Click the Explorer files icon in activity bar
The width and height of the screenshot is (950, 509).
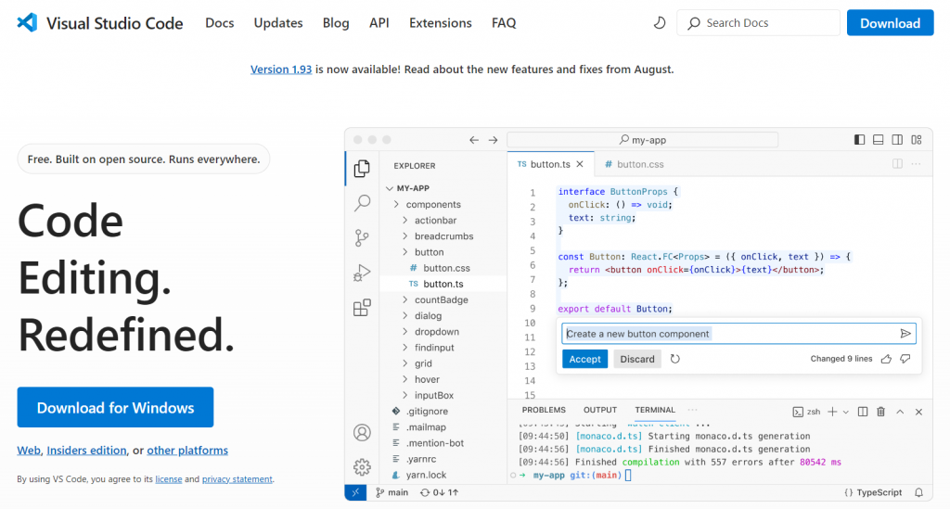coord(362,168)
